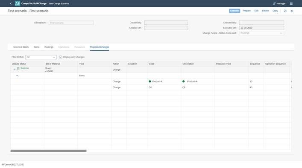302x168 pixels.
Task: Collapse the Items group row
Action: tap(17, 75)
